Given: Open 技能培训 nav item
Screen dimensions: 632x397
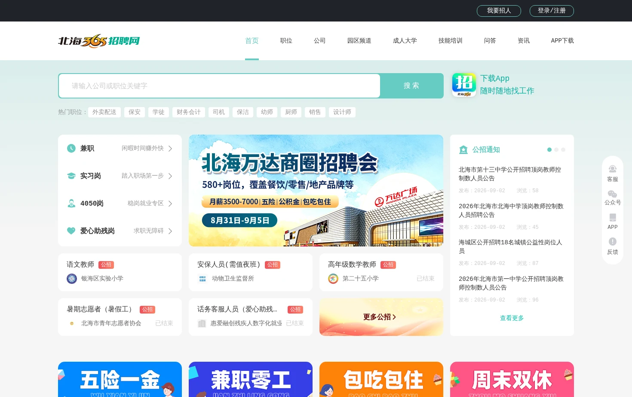Looking at the screenshot, I should tap(451, 41).
